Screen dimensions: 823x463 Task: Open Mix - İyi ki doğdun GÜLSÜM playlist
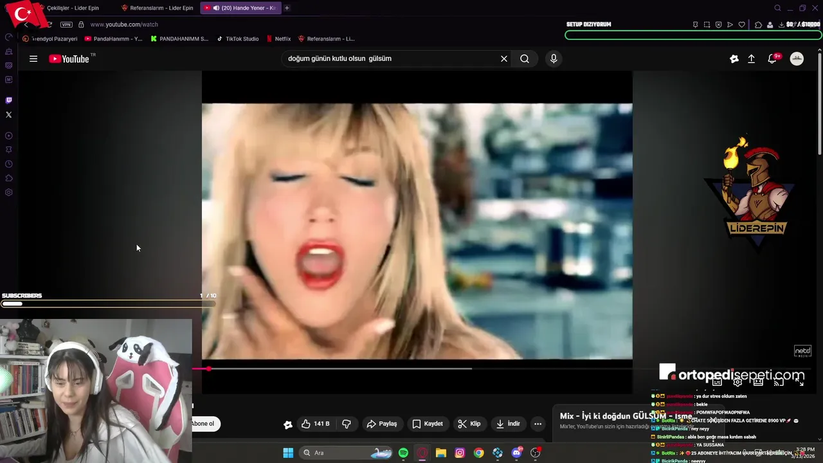[x=626, y=416]
